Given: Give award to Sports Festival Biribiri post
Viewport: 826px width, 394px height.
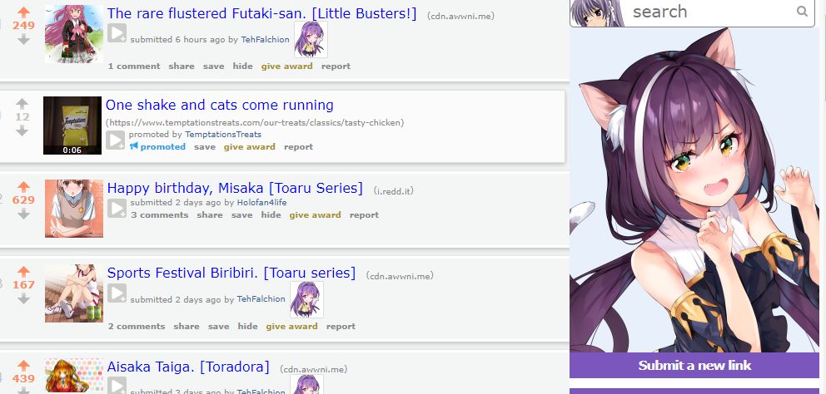Looking at the screenshot, I should (x=291, y=326).
